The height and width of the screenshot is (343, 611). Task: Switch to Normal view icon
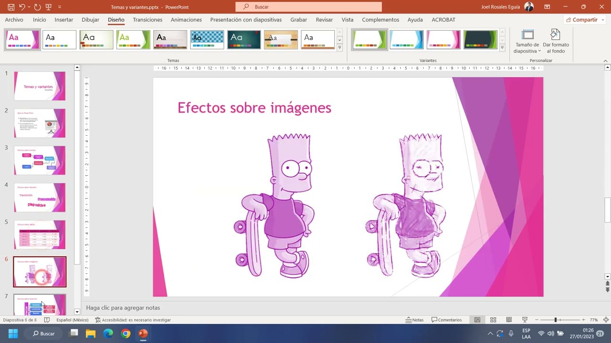click(x=477, y=320)
